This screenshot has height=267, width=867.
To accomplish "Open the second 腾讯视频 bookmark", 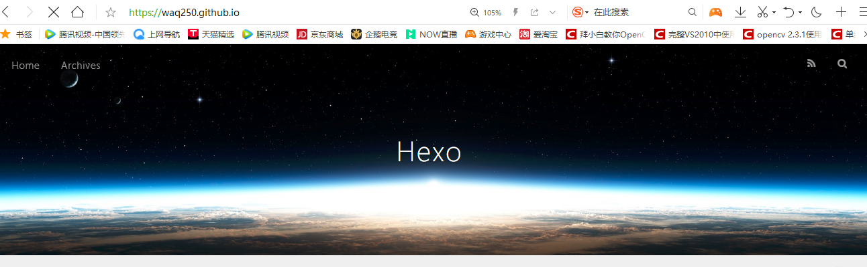I will pyautogui.click(x=266, y=34).
